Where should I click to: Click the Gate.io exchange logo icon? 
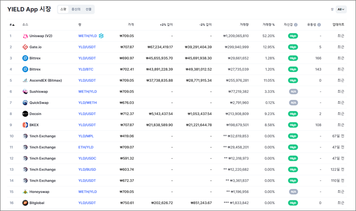25,47
